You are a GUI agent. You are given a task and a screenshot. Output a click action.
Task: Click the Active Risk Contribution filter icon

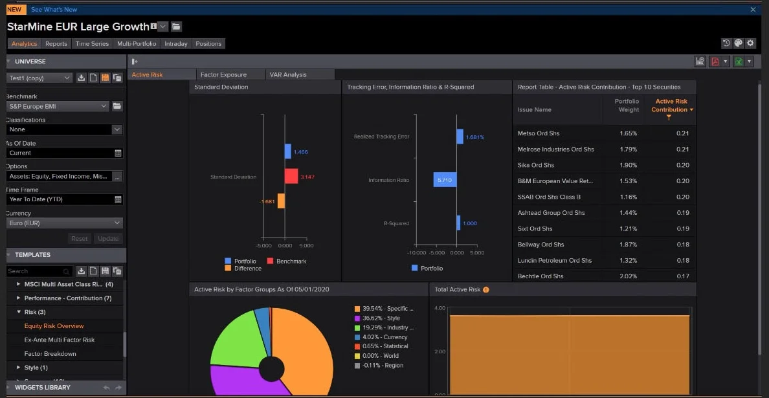(669, 118)
